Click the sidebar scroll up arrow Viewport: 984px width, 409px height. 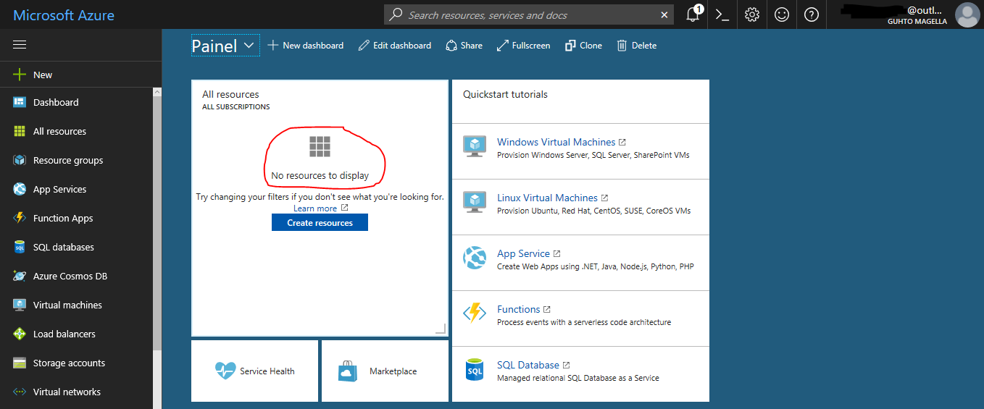[157, 92]
